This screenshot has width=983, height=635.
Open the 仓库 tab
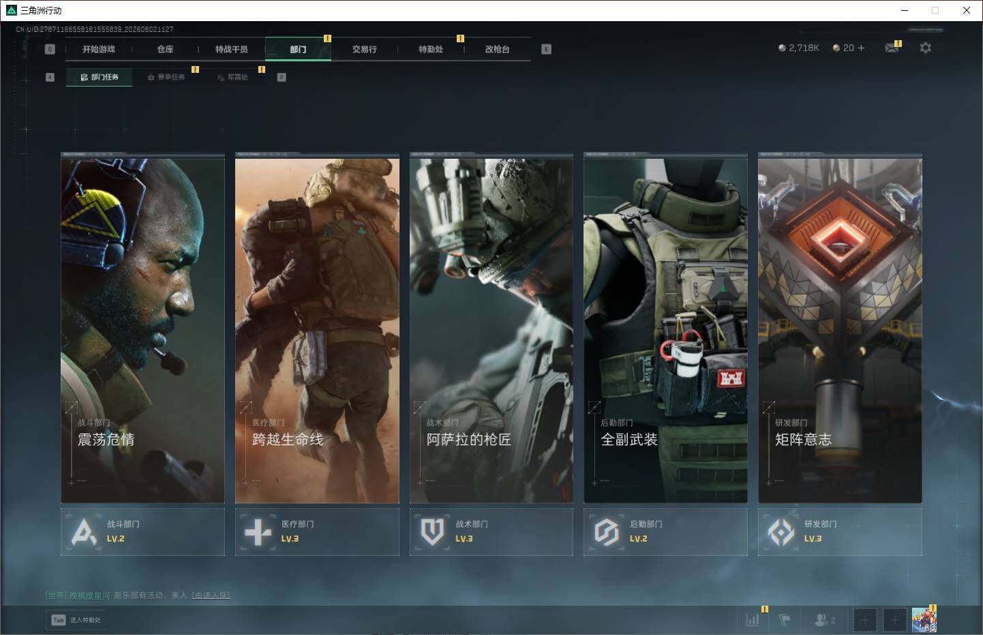tap(165, 49)
